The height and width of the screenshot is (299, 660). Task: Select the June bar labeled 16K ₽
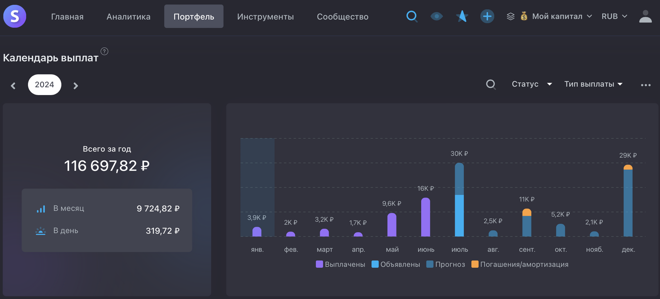coord(426,217)
